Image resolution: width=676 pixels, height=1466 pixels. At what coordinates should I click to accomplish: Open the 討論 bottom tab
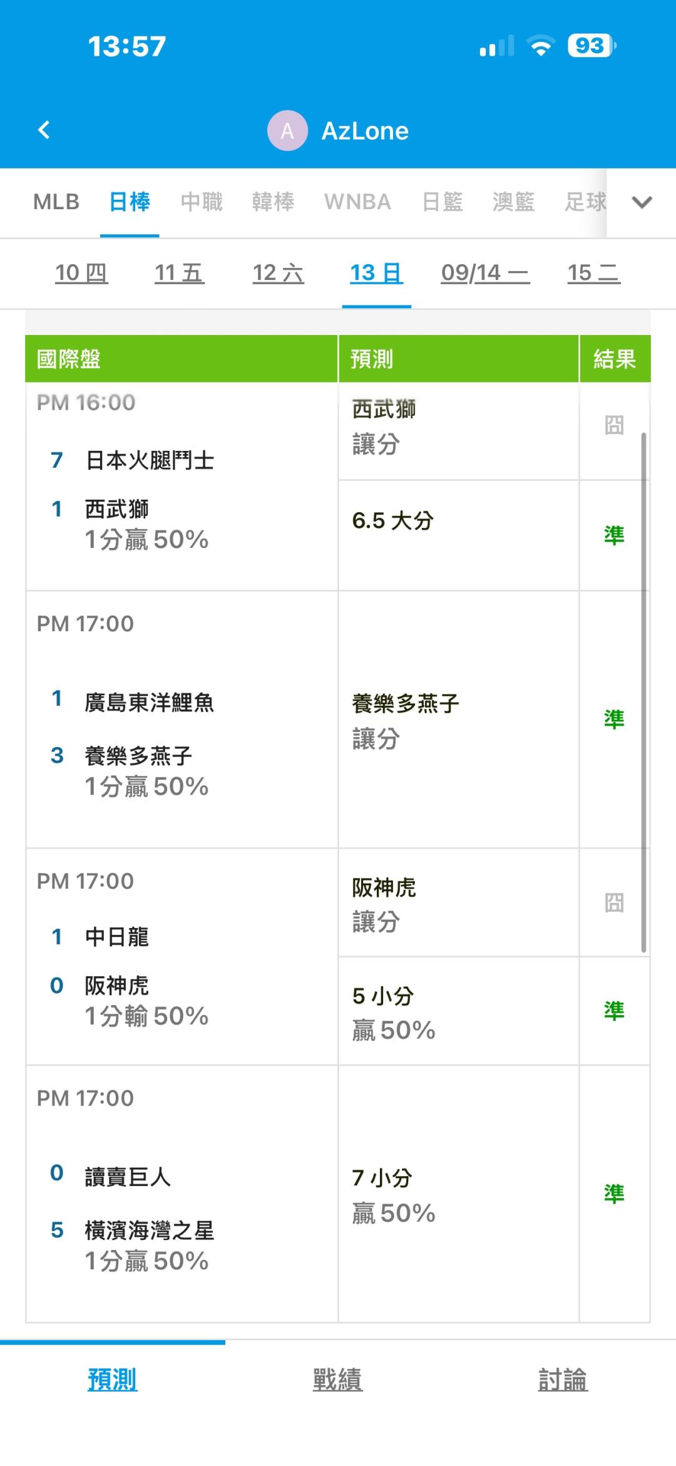click(563, 1380)
